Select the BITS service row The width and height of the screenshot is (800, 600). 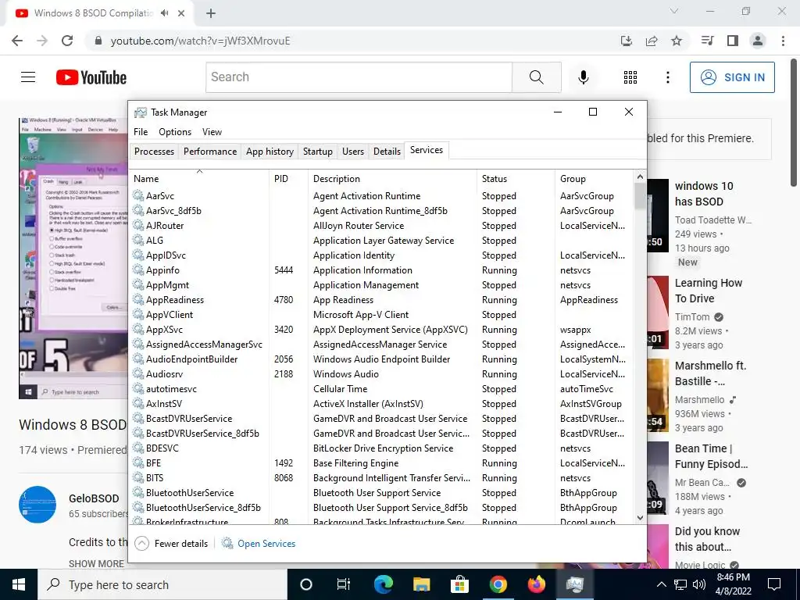pyautogui.click(x=381, y=478)
